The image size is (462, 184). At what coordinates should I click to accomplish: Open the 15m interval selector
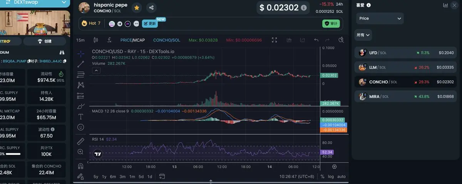click(80, 40)
